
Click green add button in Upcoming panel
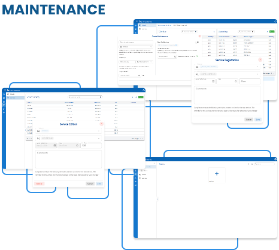tap(272, 32)
